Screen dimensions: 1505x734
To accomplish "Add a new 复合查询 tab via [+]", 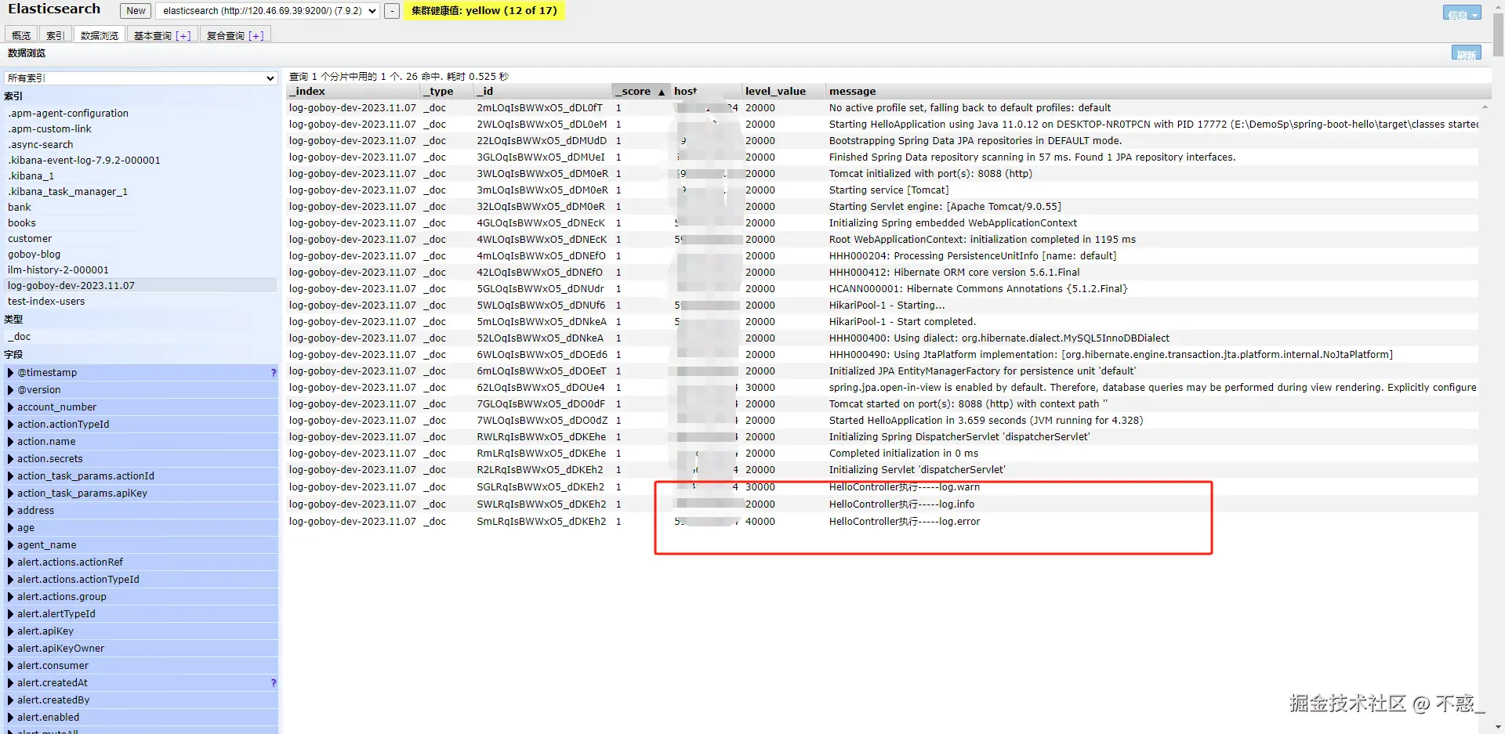I will click(x=256, y=36).
